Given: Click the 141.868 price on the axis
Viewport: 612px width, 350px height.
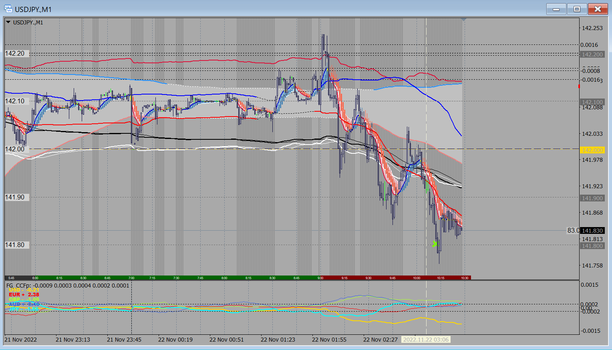Looking at the screenshot, I should pyautogui.click(x=592, y=213).
